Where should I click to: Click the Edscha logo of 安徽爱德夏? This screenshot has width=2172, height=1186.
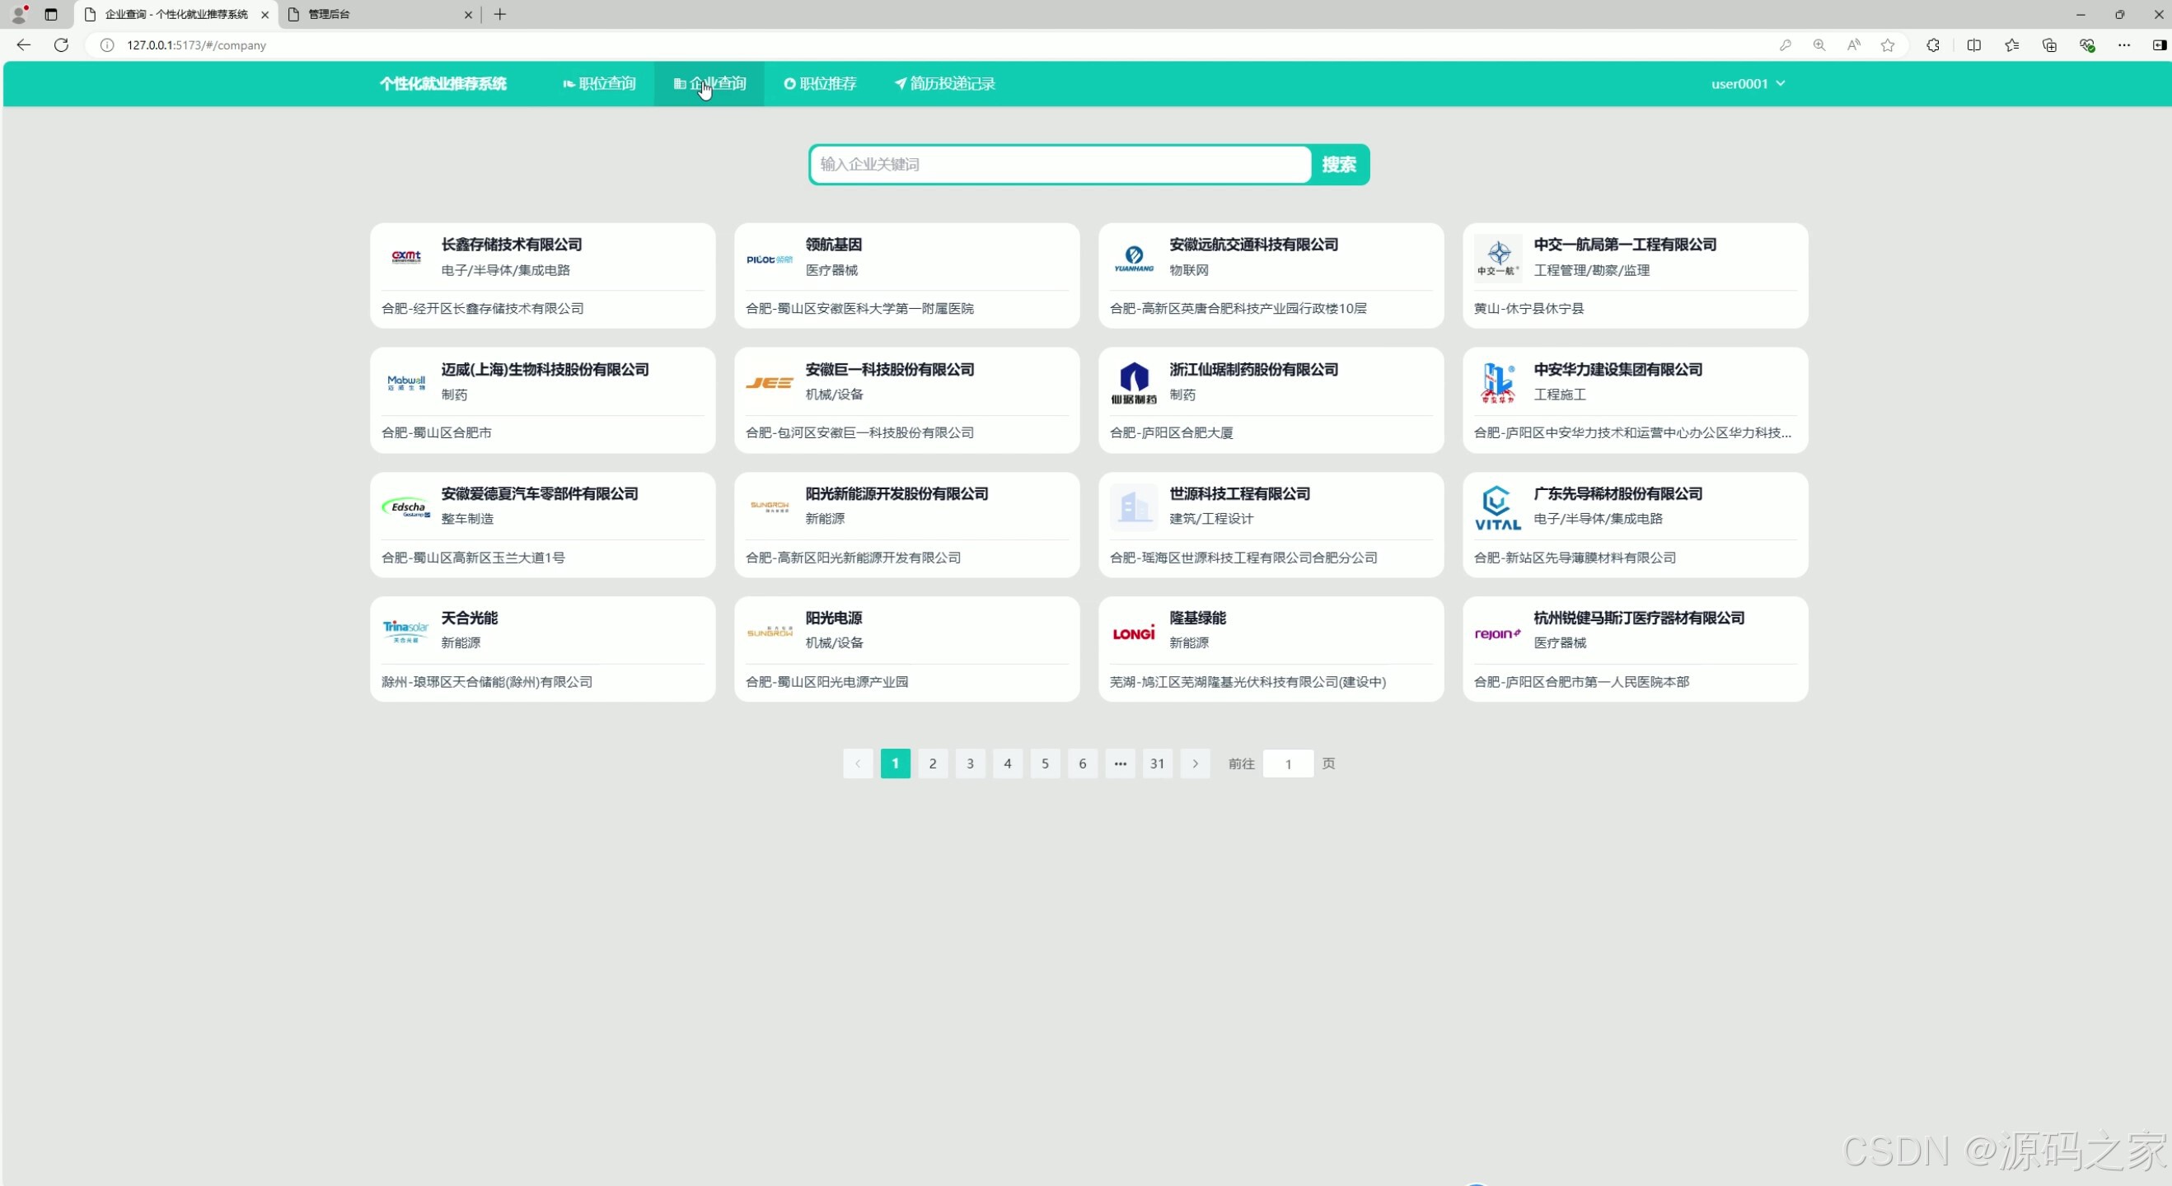point(406,507)
